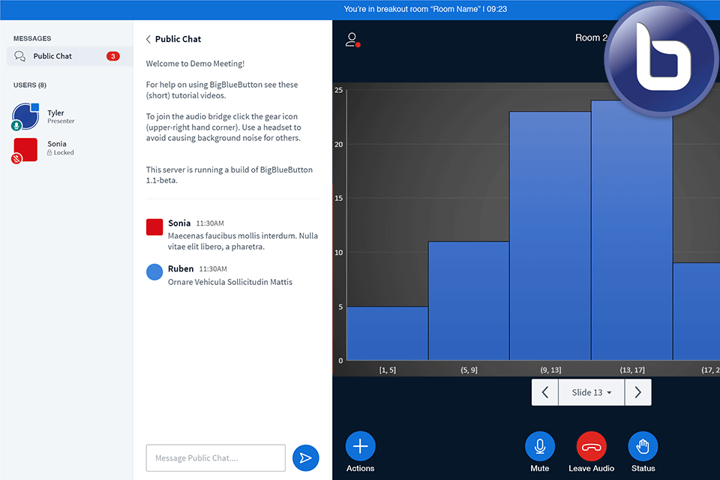
Task: Advance to the next slide
Action: [x=637, y=392]
